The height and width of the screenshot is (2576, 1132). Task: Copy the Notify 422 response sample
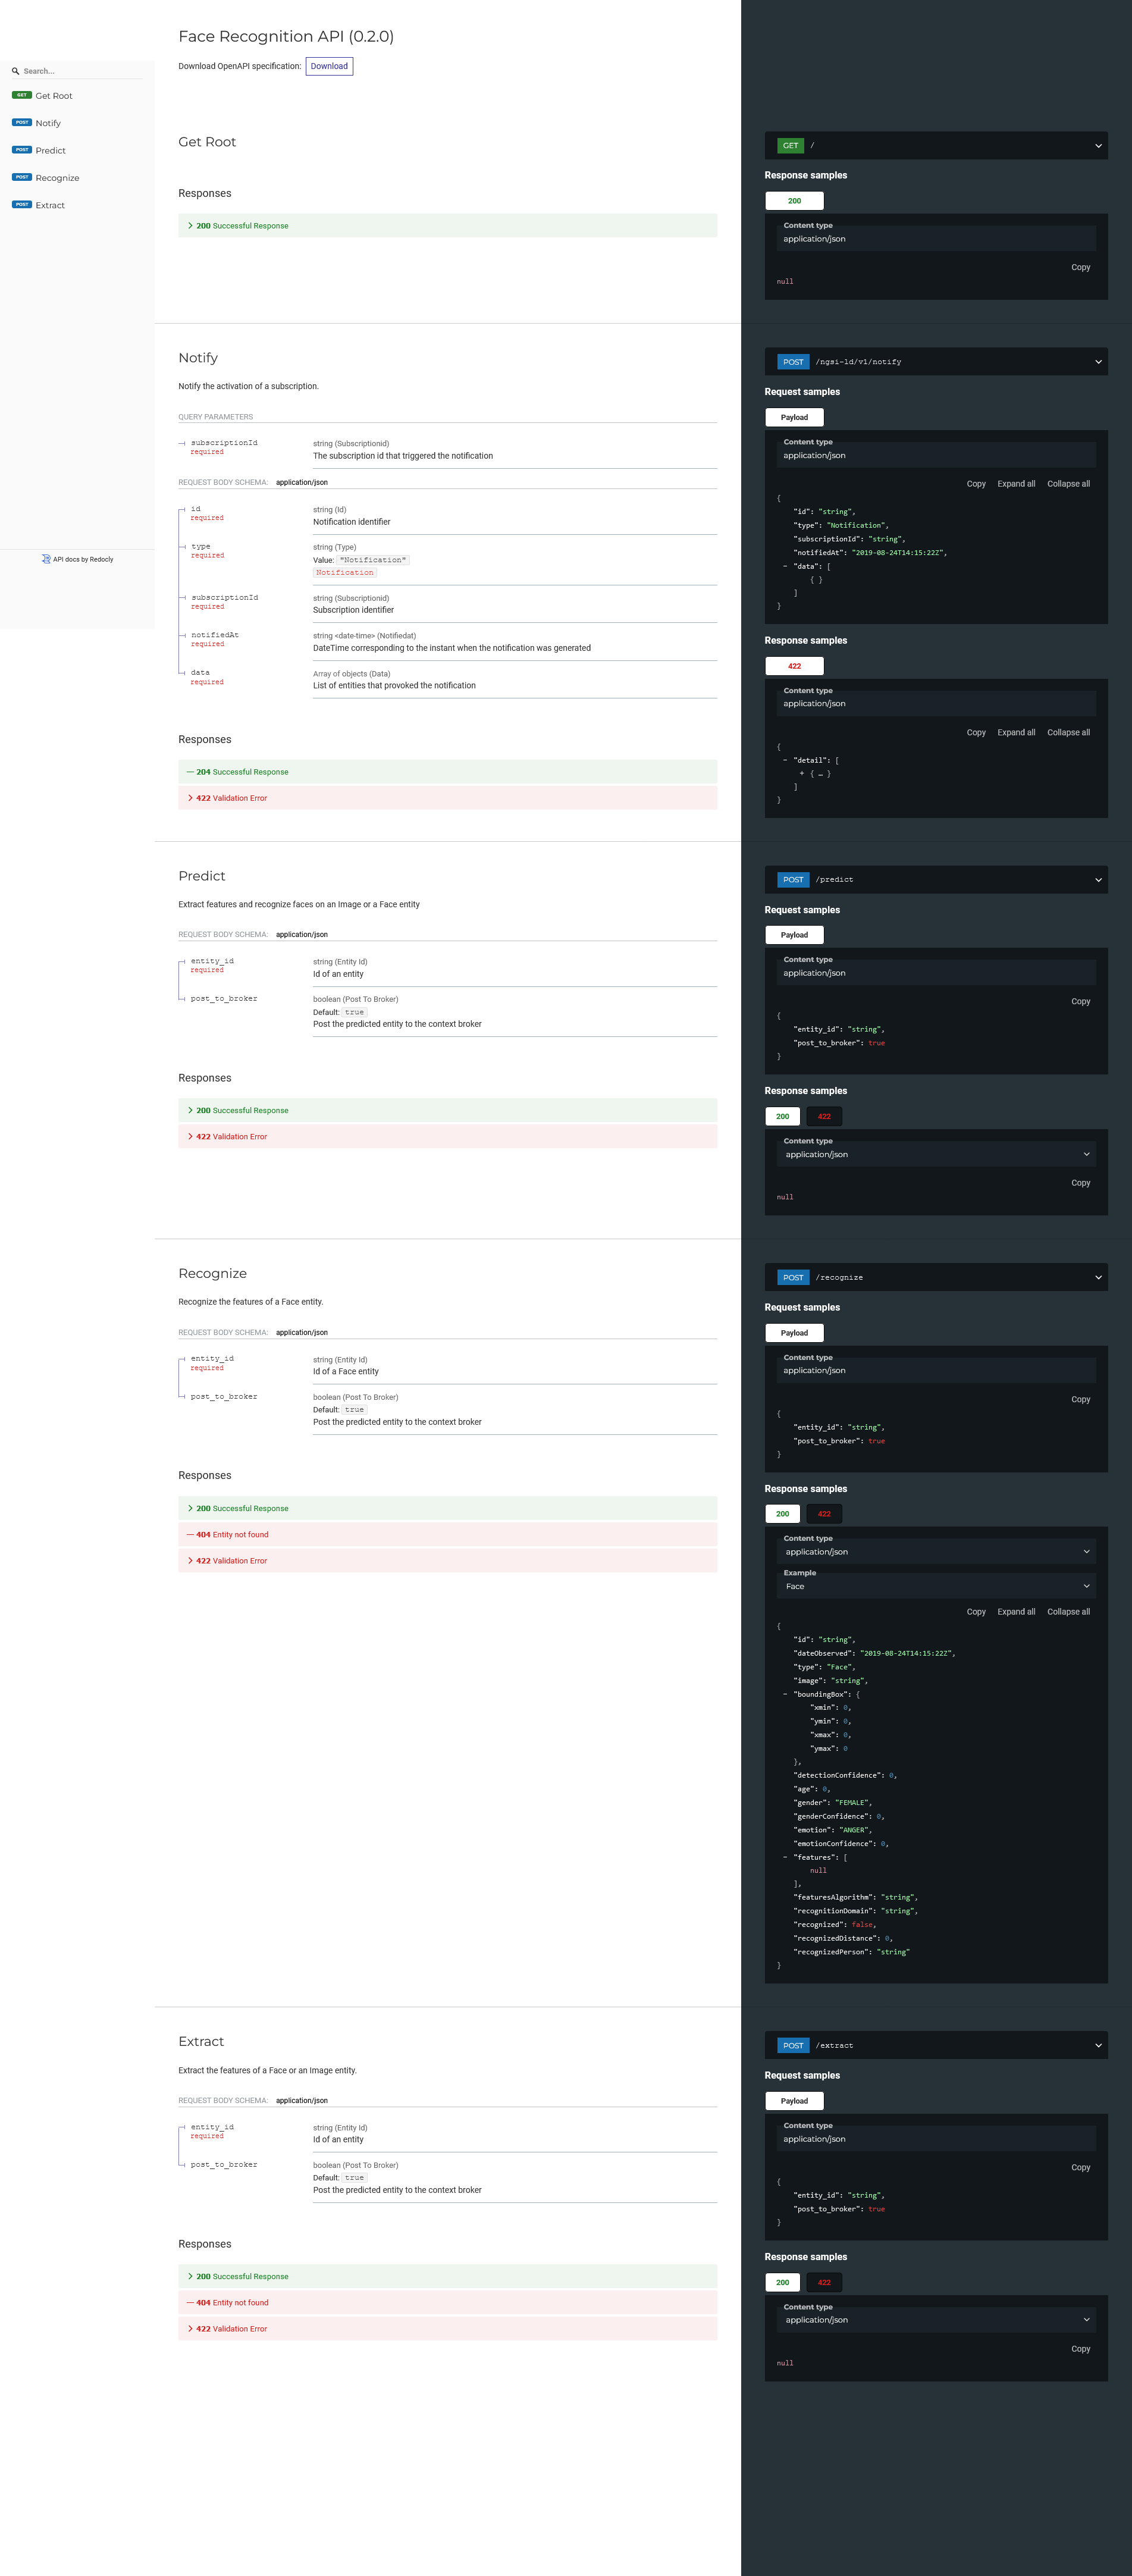pyautogui.click(x=976, y=732)
